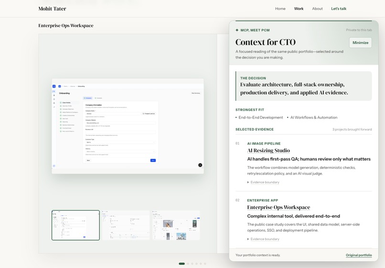Open the About nav item
This screenshot has width=385, height=268.
317,9
